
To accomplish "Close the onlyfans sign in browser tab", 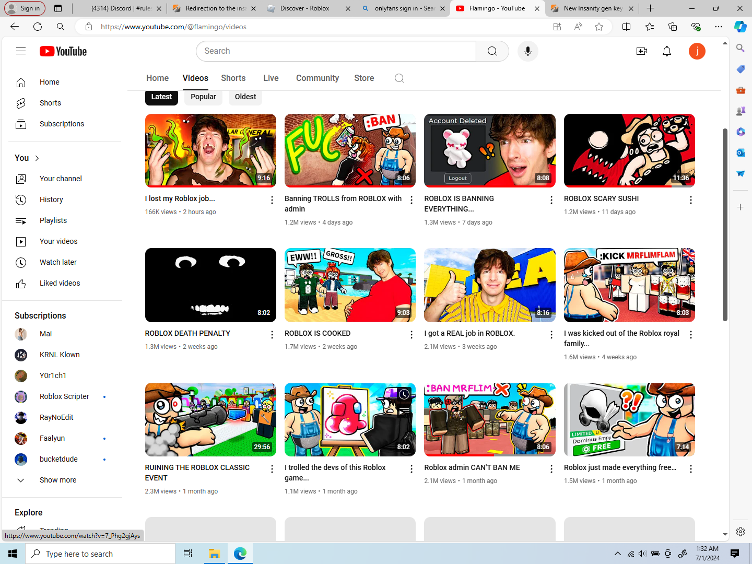I will coord(442,8).
